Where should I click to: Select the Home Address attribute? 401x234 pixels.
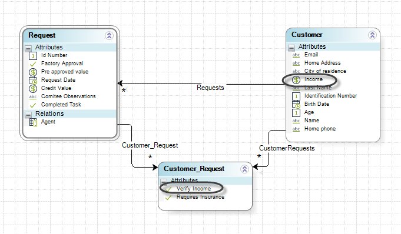(323, 63)
